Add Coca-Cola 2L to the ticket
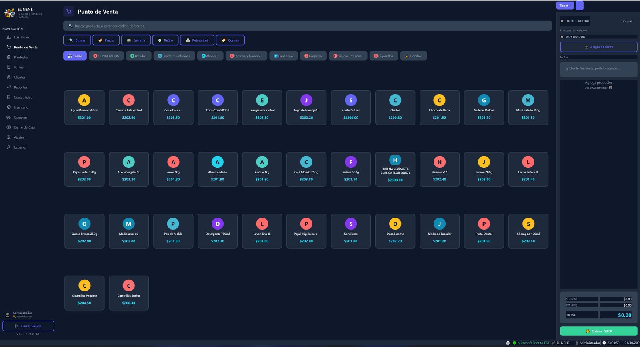Image resolution: width=640 pixels, height=347 pixels. (173, 107)
